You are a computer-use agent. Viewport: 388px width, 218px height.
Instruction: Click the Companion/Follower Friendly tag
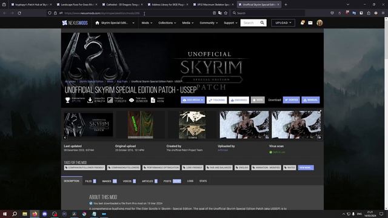(84, 168)
